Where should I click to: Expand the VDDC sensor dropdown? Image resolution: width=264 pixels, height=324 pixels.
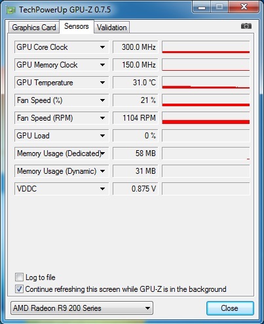click(102, 189)
